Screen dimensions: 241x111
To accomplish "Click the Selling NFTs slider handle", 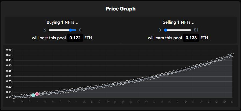I will (166, 30).
